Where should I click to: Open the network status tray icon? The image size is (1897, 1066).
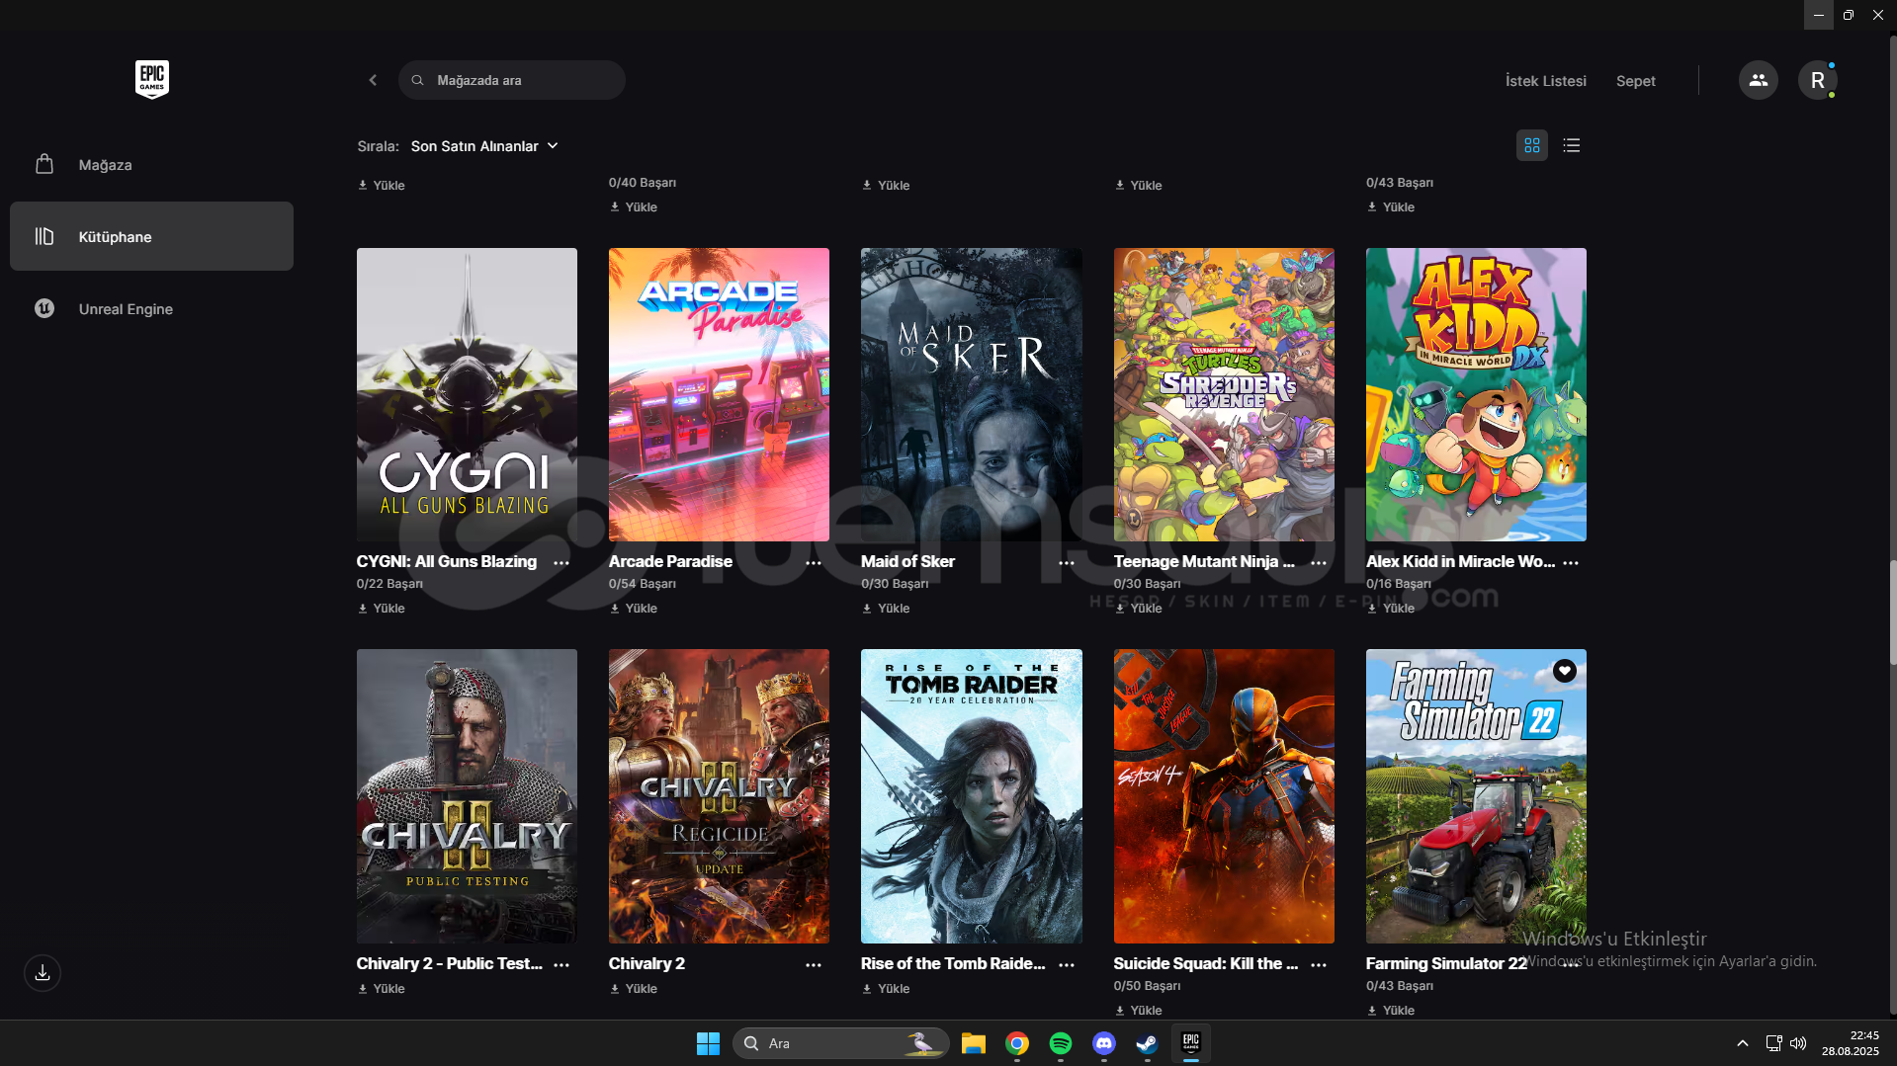click(1773, 1043)
